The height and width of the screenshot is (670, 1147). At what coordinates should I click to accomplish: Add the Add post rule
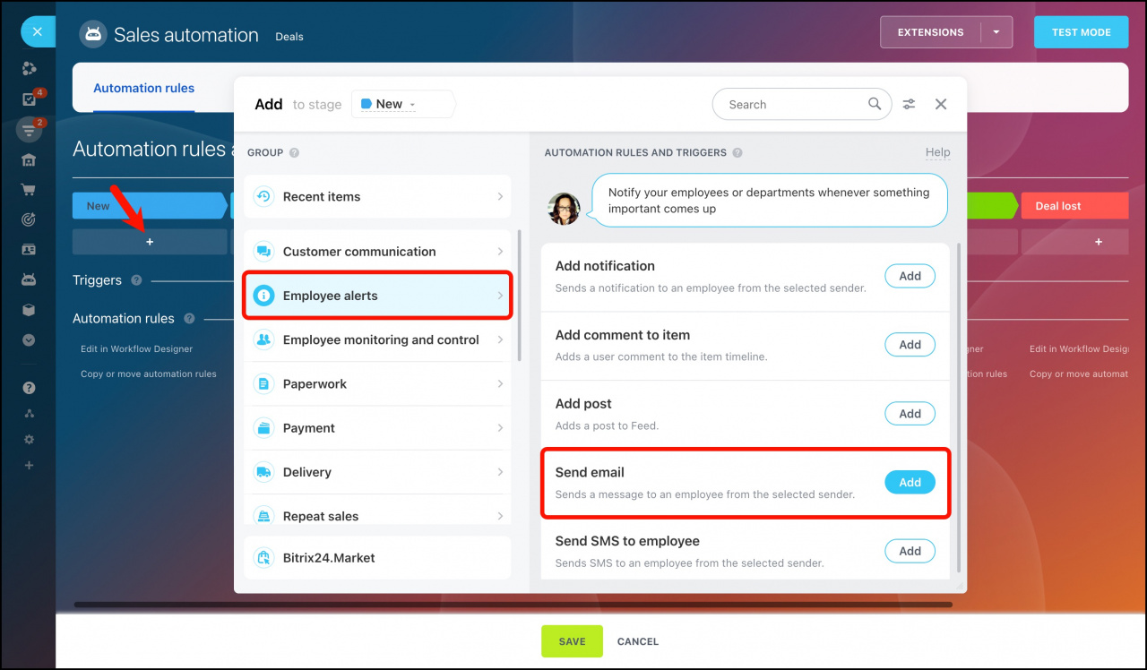pyautogui.click(x=910, y=414)
